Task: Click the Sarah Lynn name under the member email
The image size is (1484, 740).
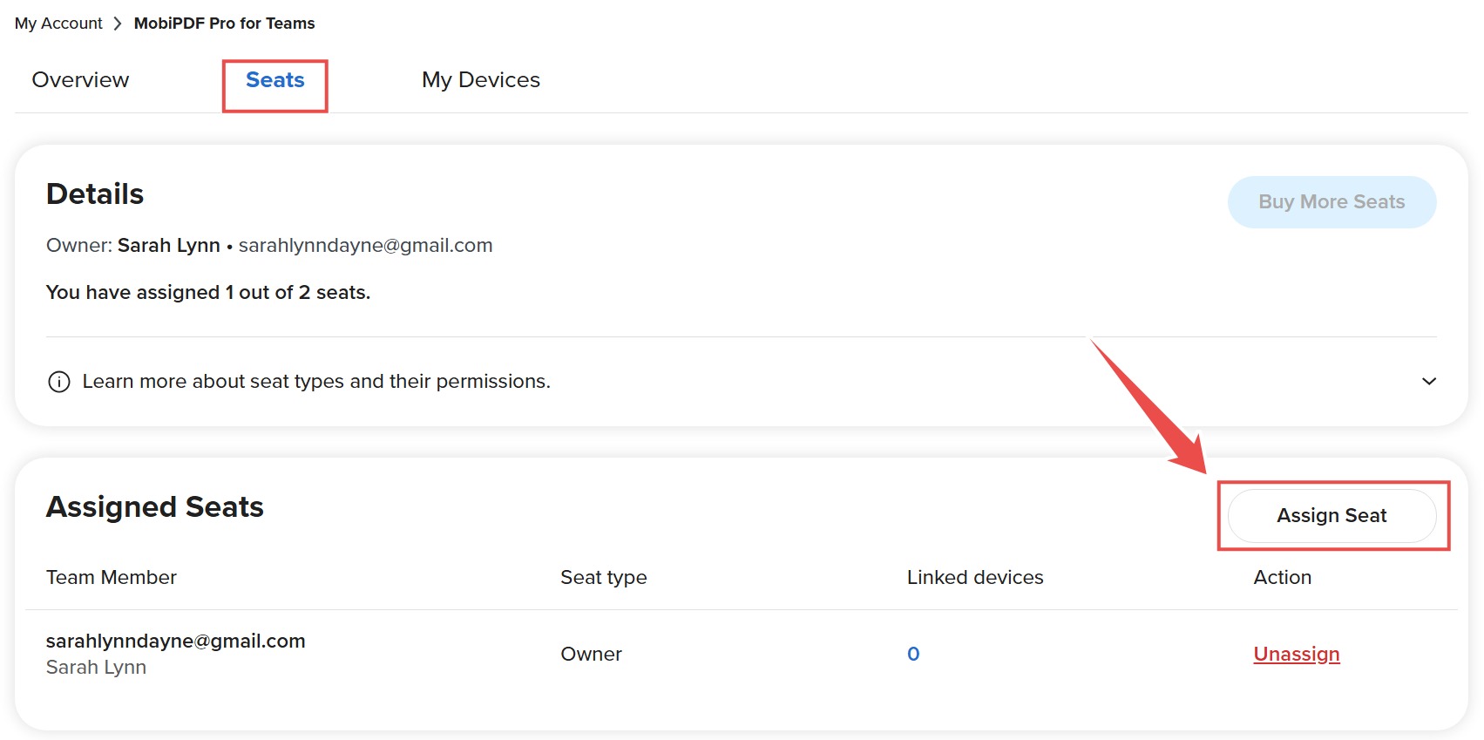Action: (x=96, y=668)
